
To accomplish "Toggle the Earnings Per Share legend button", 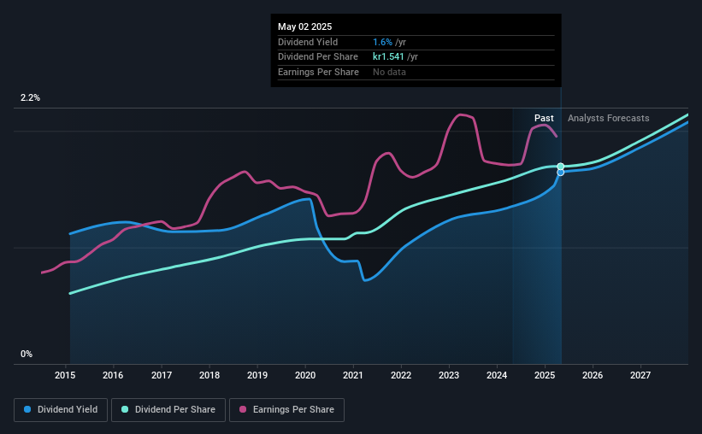I will point(286,410).
